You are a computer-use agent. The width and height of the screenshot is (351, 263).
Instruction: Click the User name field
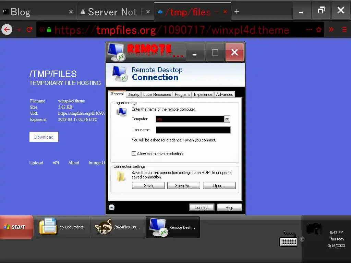point(193,130)
